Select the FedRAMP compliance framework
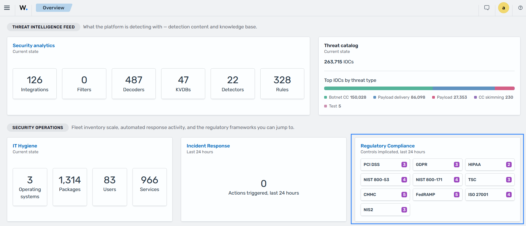This screenshot has height=226, width=526. tap(438, 195)
